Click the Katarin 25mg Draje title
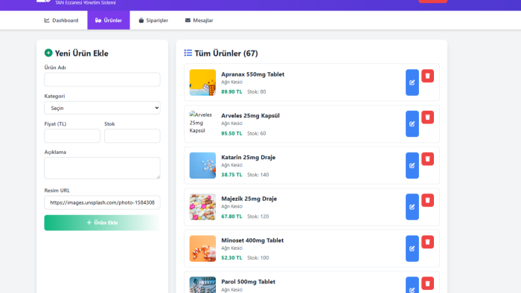This screenshot has width=521, height=293. (248, 158)
